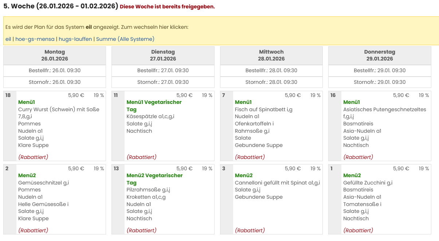Click the Montag 26.01.2026 day header
439x241 pixels.
click(x=55, y=55)
